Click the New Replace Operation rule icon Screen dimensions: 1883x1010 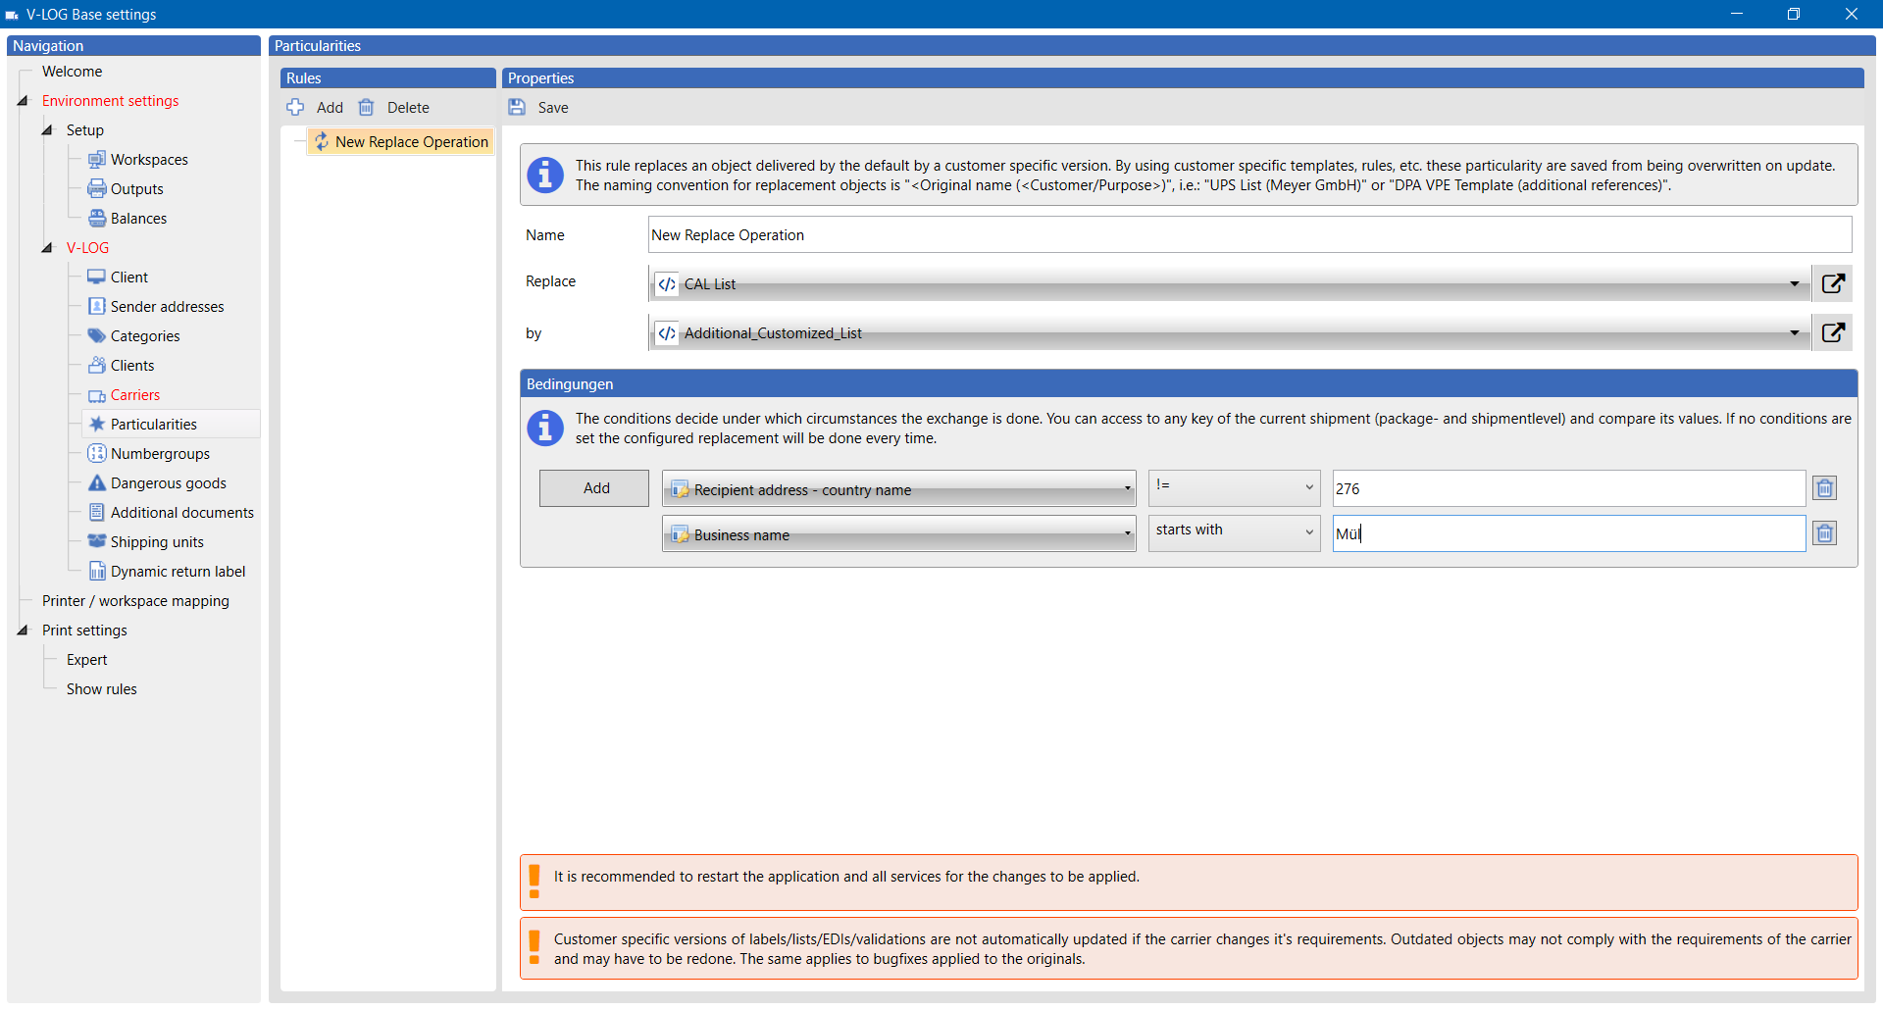pos(321,141)
